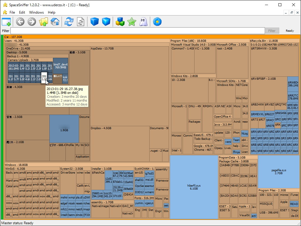Open the Windows menu

click(36, 12)
